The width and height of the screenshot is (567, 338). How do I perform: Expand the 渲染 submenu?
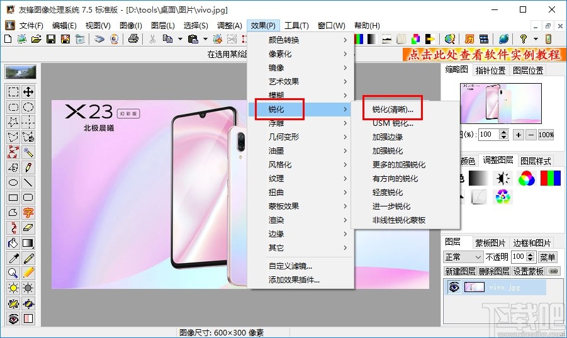[301, 220]
